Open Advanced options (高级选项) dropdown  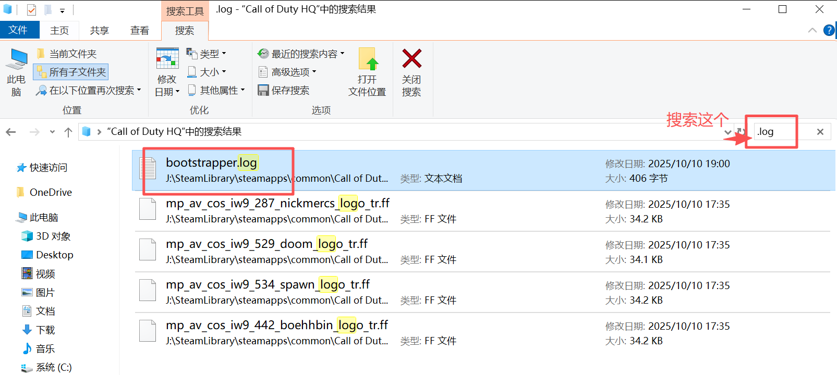[x=287, y=72]
